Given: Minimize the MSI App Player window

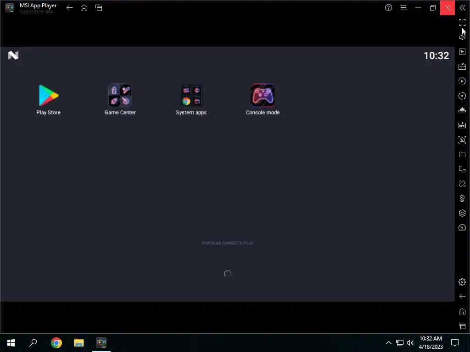Looking at the screenshot, I should 418,8.
